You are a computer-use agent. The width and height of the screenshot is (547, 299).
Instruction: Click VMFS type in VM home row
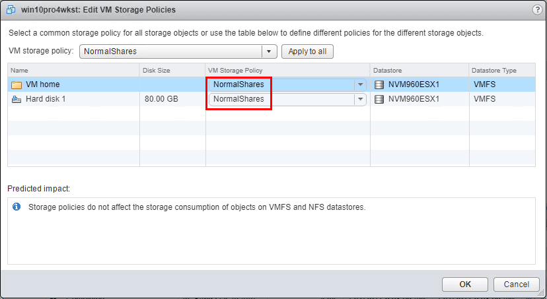pyautogui.click(x=484, y=84)
